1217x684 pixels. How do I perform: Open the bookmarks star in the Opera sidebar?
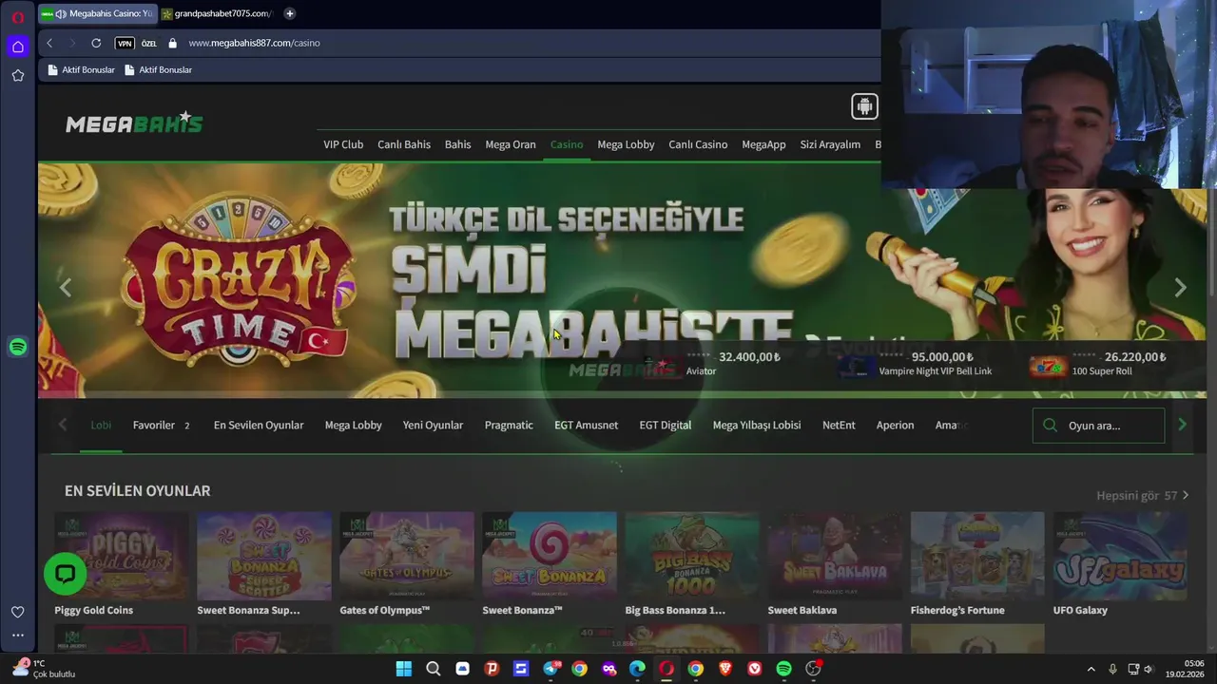tap(17, 75)
